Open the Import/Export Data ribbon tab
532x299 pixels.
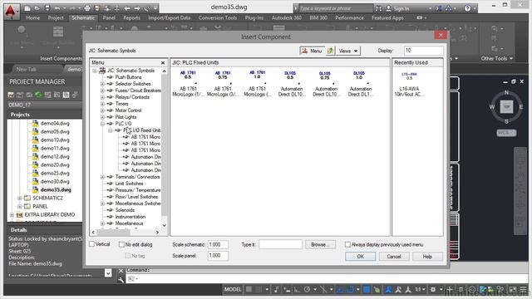pyautogui.click(x=169, y=18)
